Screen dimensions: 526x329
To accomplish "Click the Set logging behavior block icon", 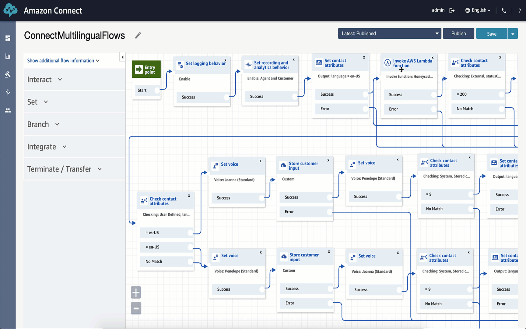I will (180, 65).
